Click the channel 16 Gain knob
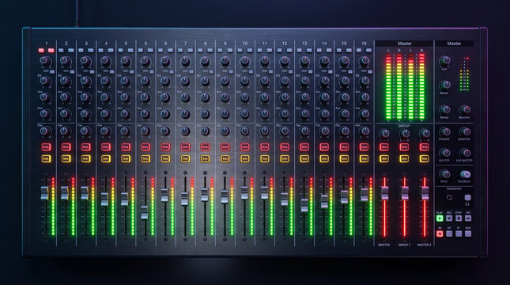Screen dimensions: 510x285 coord(364,61)
